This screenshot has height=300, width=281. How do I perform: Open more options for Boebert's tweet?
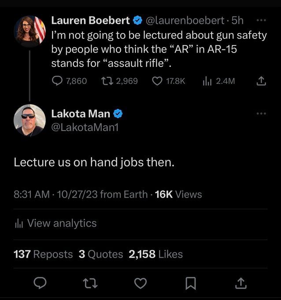[x=261, y=20]
